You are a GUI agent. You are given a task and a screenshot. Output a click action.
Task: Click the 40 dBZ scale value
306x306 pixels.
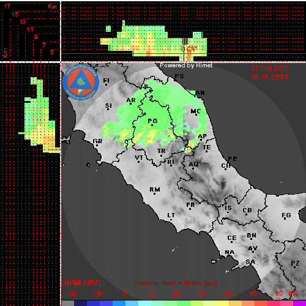[227, 294]
